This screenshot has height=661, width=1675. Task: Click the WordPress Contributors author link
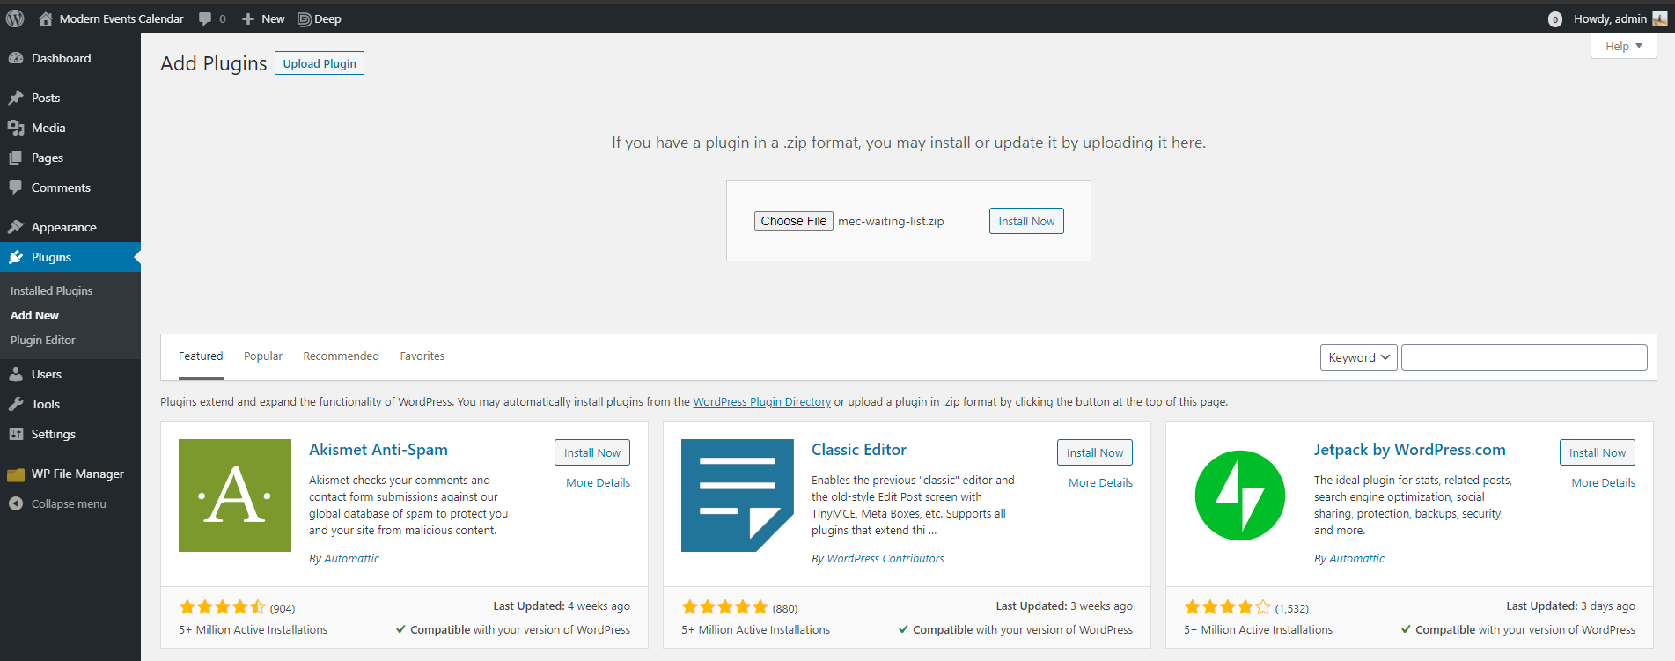(x=885, y=558)
